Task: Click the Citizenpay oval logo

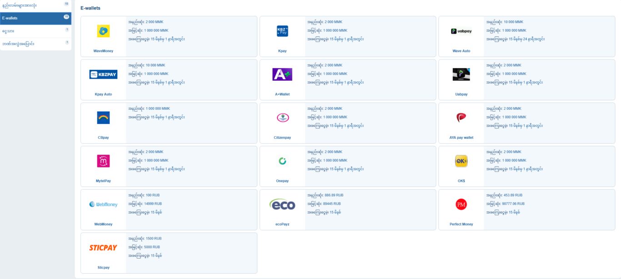Action: pyautogui.click(x=282, y=117)
